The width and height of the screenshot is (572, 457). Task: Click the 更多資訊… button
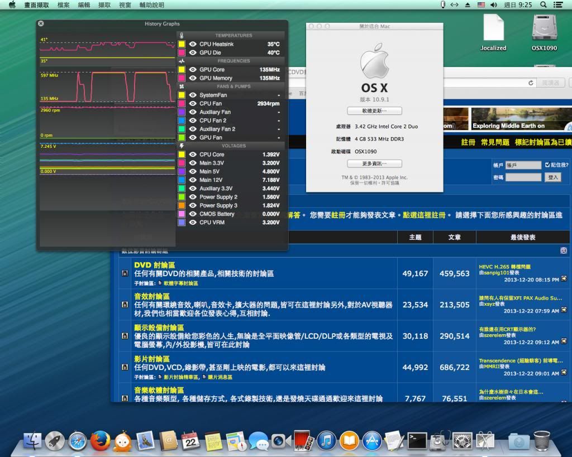point(374,163)
